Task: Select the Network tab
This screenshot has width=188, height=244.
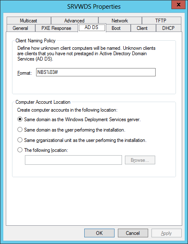Action: pos(120,21)
